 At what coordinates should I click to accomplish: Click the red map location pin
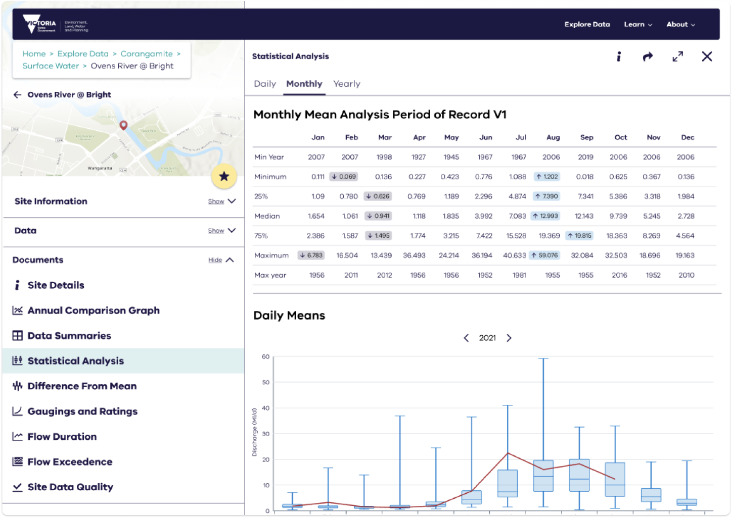click(123, 125)
